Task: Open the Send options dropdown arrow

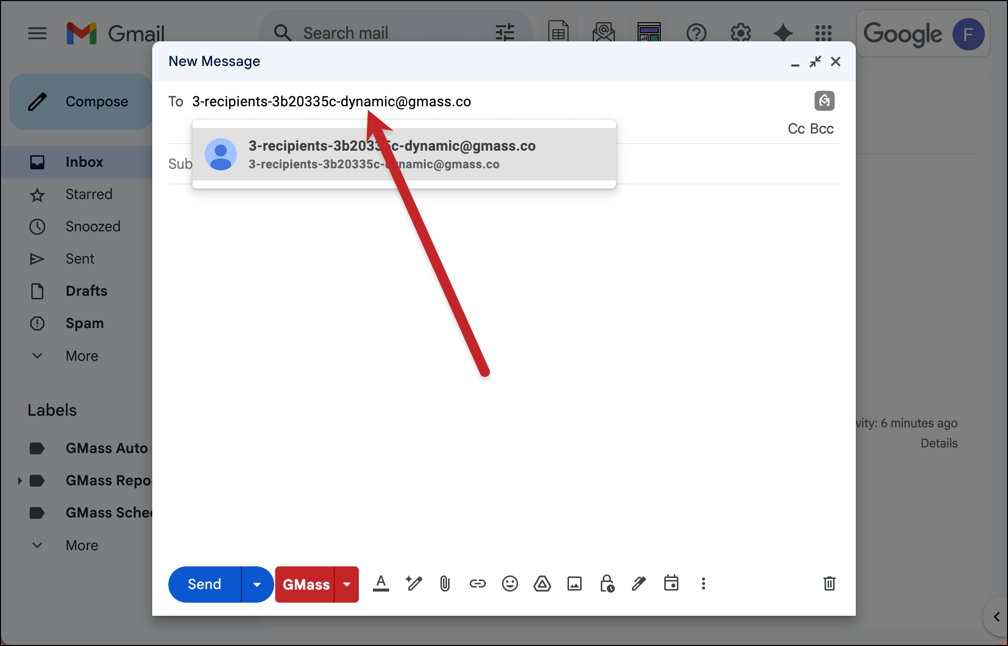Action: (257, 585)
